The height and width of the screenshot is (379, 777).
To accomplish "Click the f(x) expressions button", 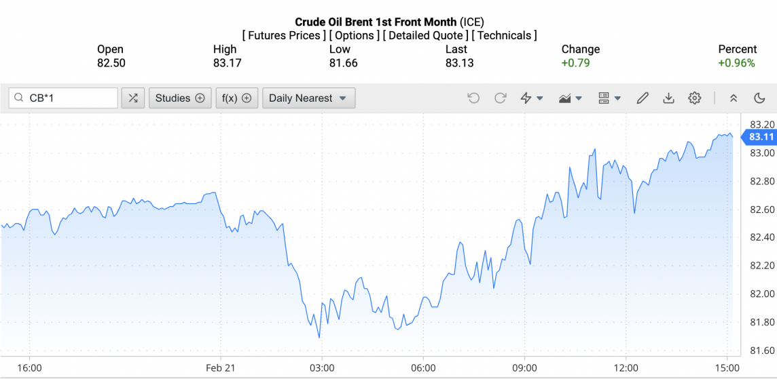I will 237,98.
